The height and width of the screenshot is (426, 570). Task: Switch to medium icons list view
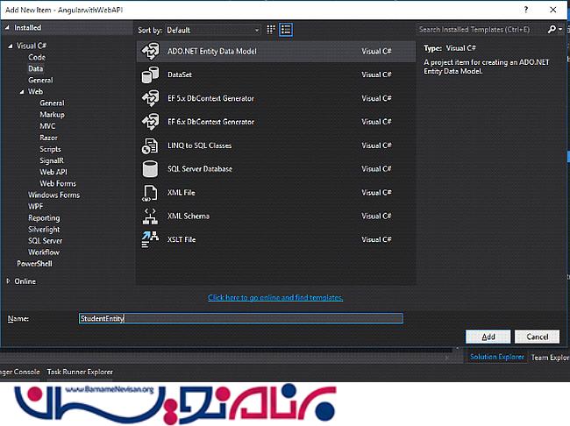click(286, 30)
